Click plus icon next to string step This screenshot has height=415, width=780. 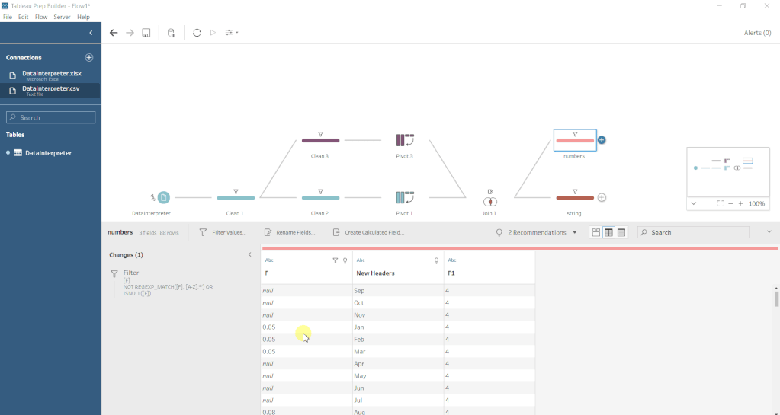tap(602, 198)
